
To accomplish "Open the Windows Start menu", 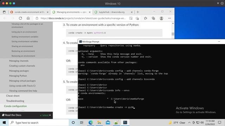I will tap(4, 122).
